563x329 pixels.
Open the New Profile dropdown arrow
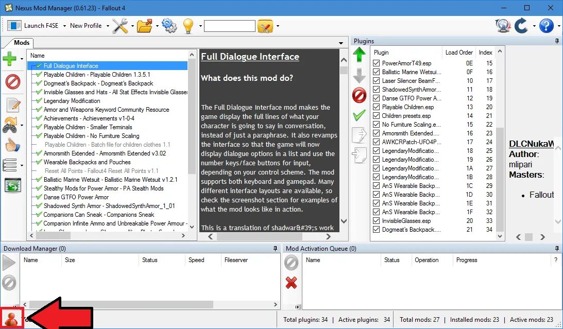tap(108, 26)
